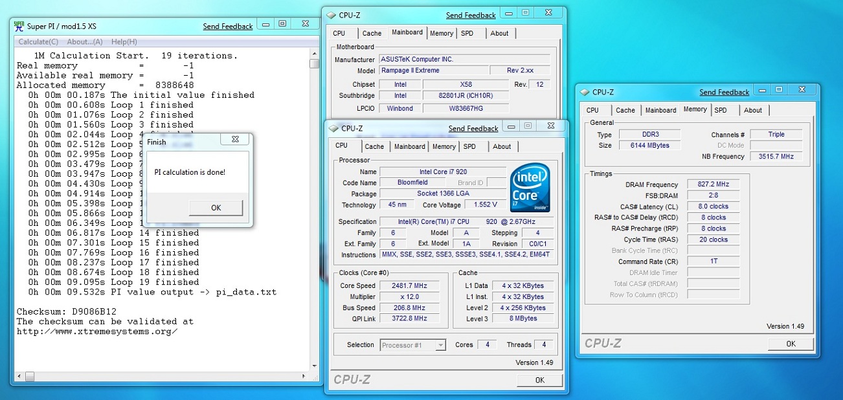Switch to About tab in the CPU tab window

[502, 147]
